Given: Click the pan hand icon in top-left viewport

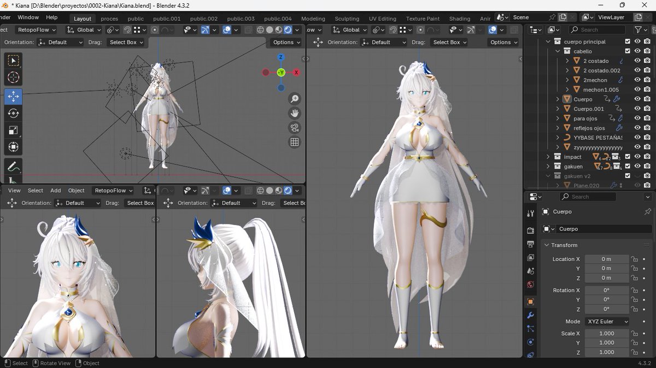Looking at the screenshot, I should point(295,113).
